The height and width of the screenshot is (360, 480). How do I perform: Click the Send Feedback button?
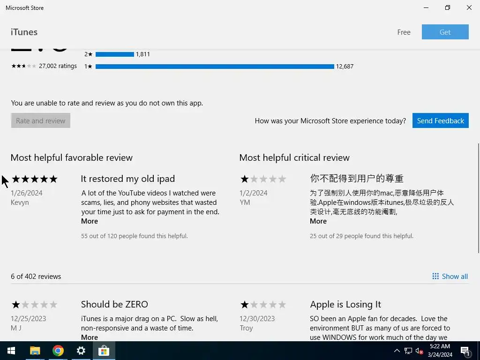441,120
